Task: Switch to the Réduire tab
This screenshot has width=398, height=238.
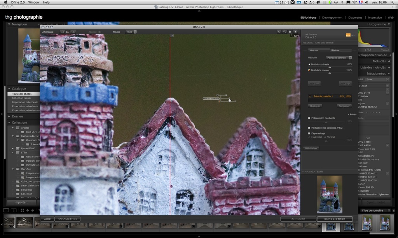Action: click(x=341, y=50)
